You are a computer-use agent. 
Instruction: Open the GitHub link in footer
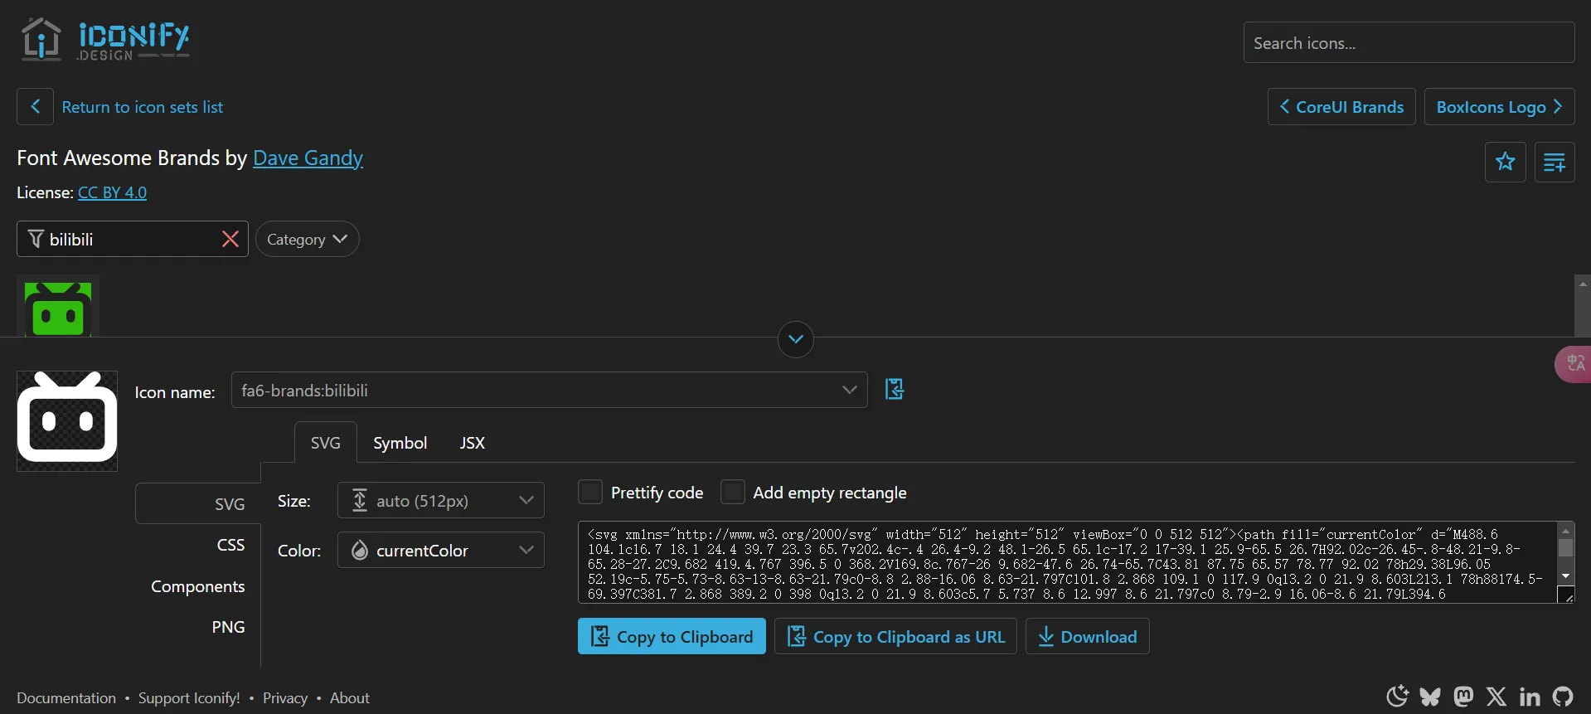[x=1563, y=697]
